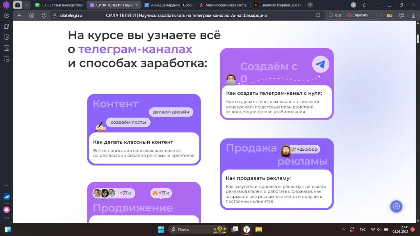Viewport: 420px width, 236px height.
Task: Open Task View on taskbar
Action: [235, 229]
